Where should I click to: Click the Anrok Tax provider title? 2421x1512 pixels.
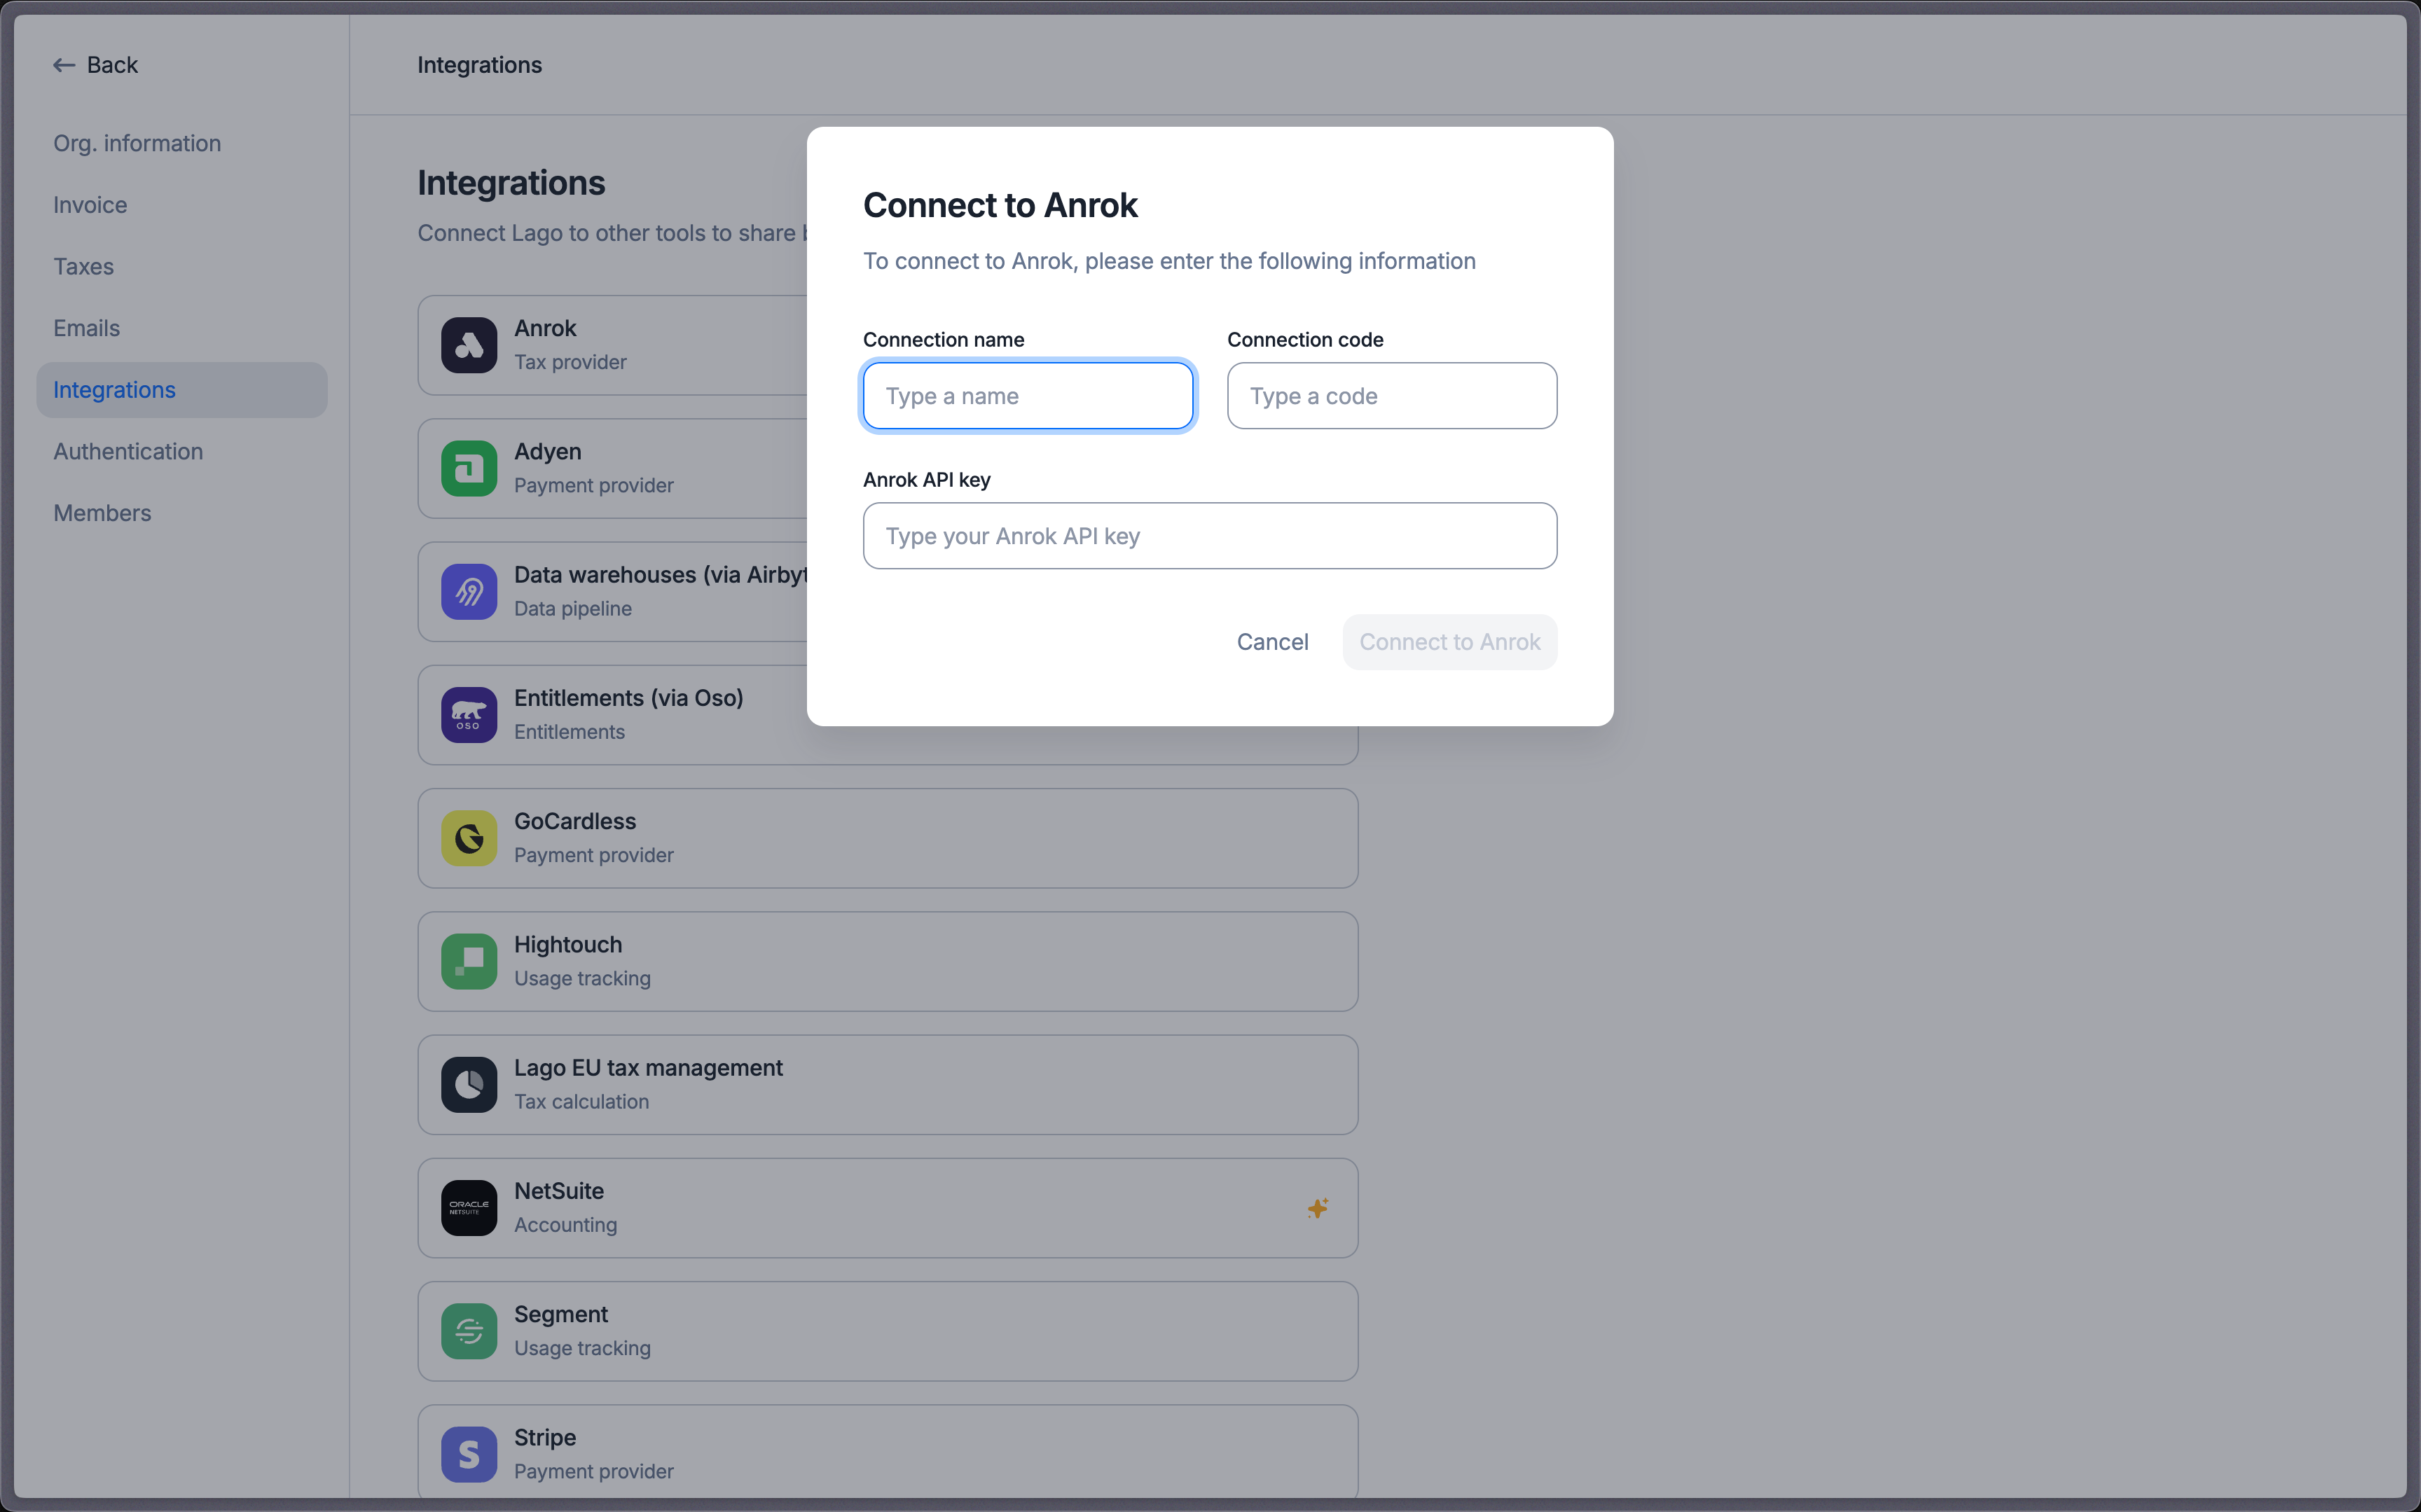point(545,328)
